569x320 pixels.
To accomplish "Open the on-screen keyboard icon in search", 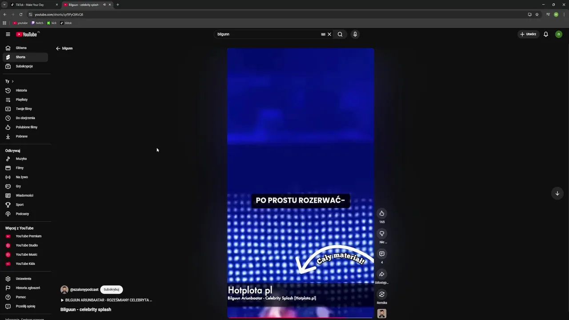I will (323, 34).
